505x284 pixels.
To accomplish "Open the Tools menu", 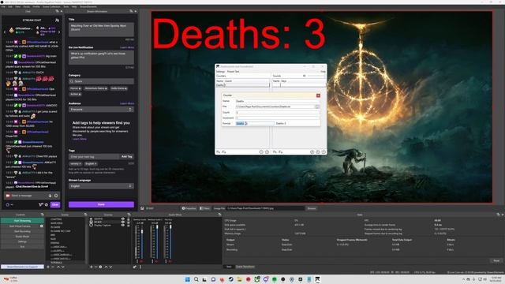I will coord(66,6).
